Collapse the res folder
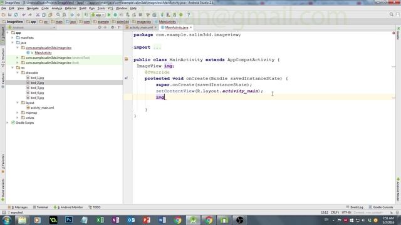This screenshot has height=225, width=401. click(13, 67)
